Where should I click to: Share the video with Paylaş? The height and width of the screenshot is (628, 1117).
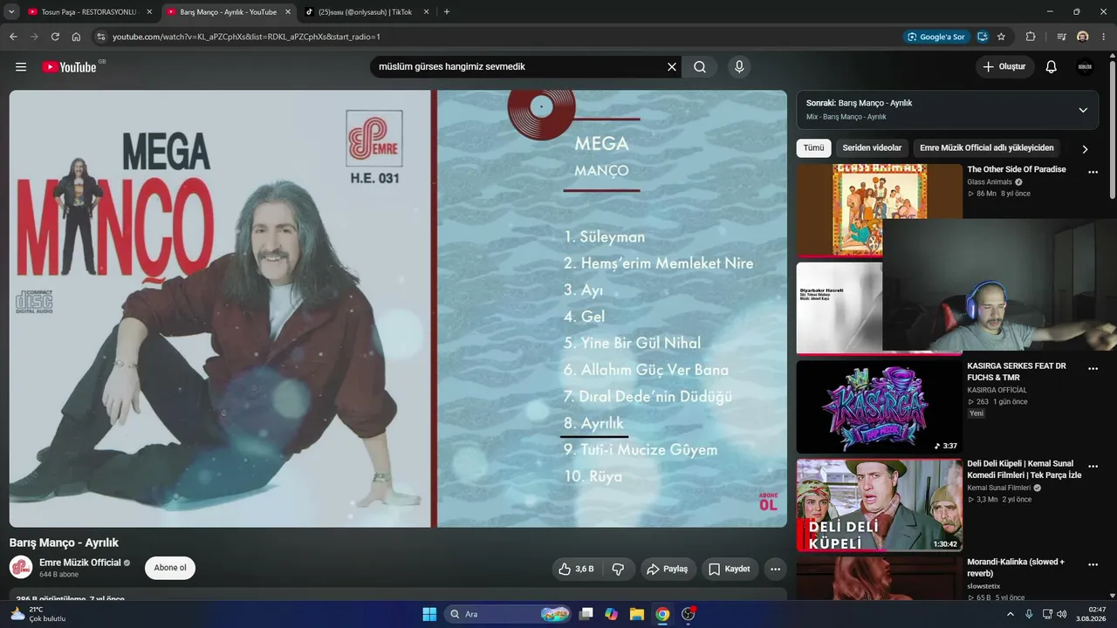click(x=668, y=569)
